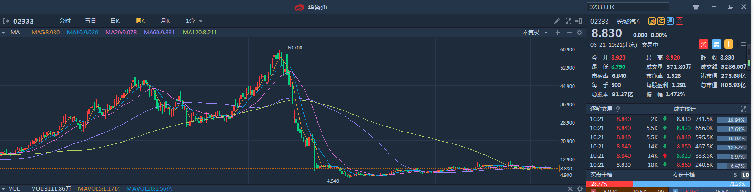Show 5 order book levels
Image resolution: width=754 pixels, height=192 pixels.
(735, 175)
